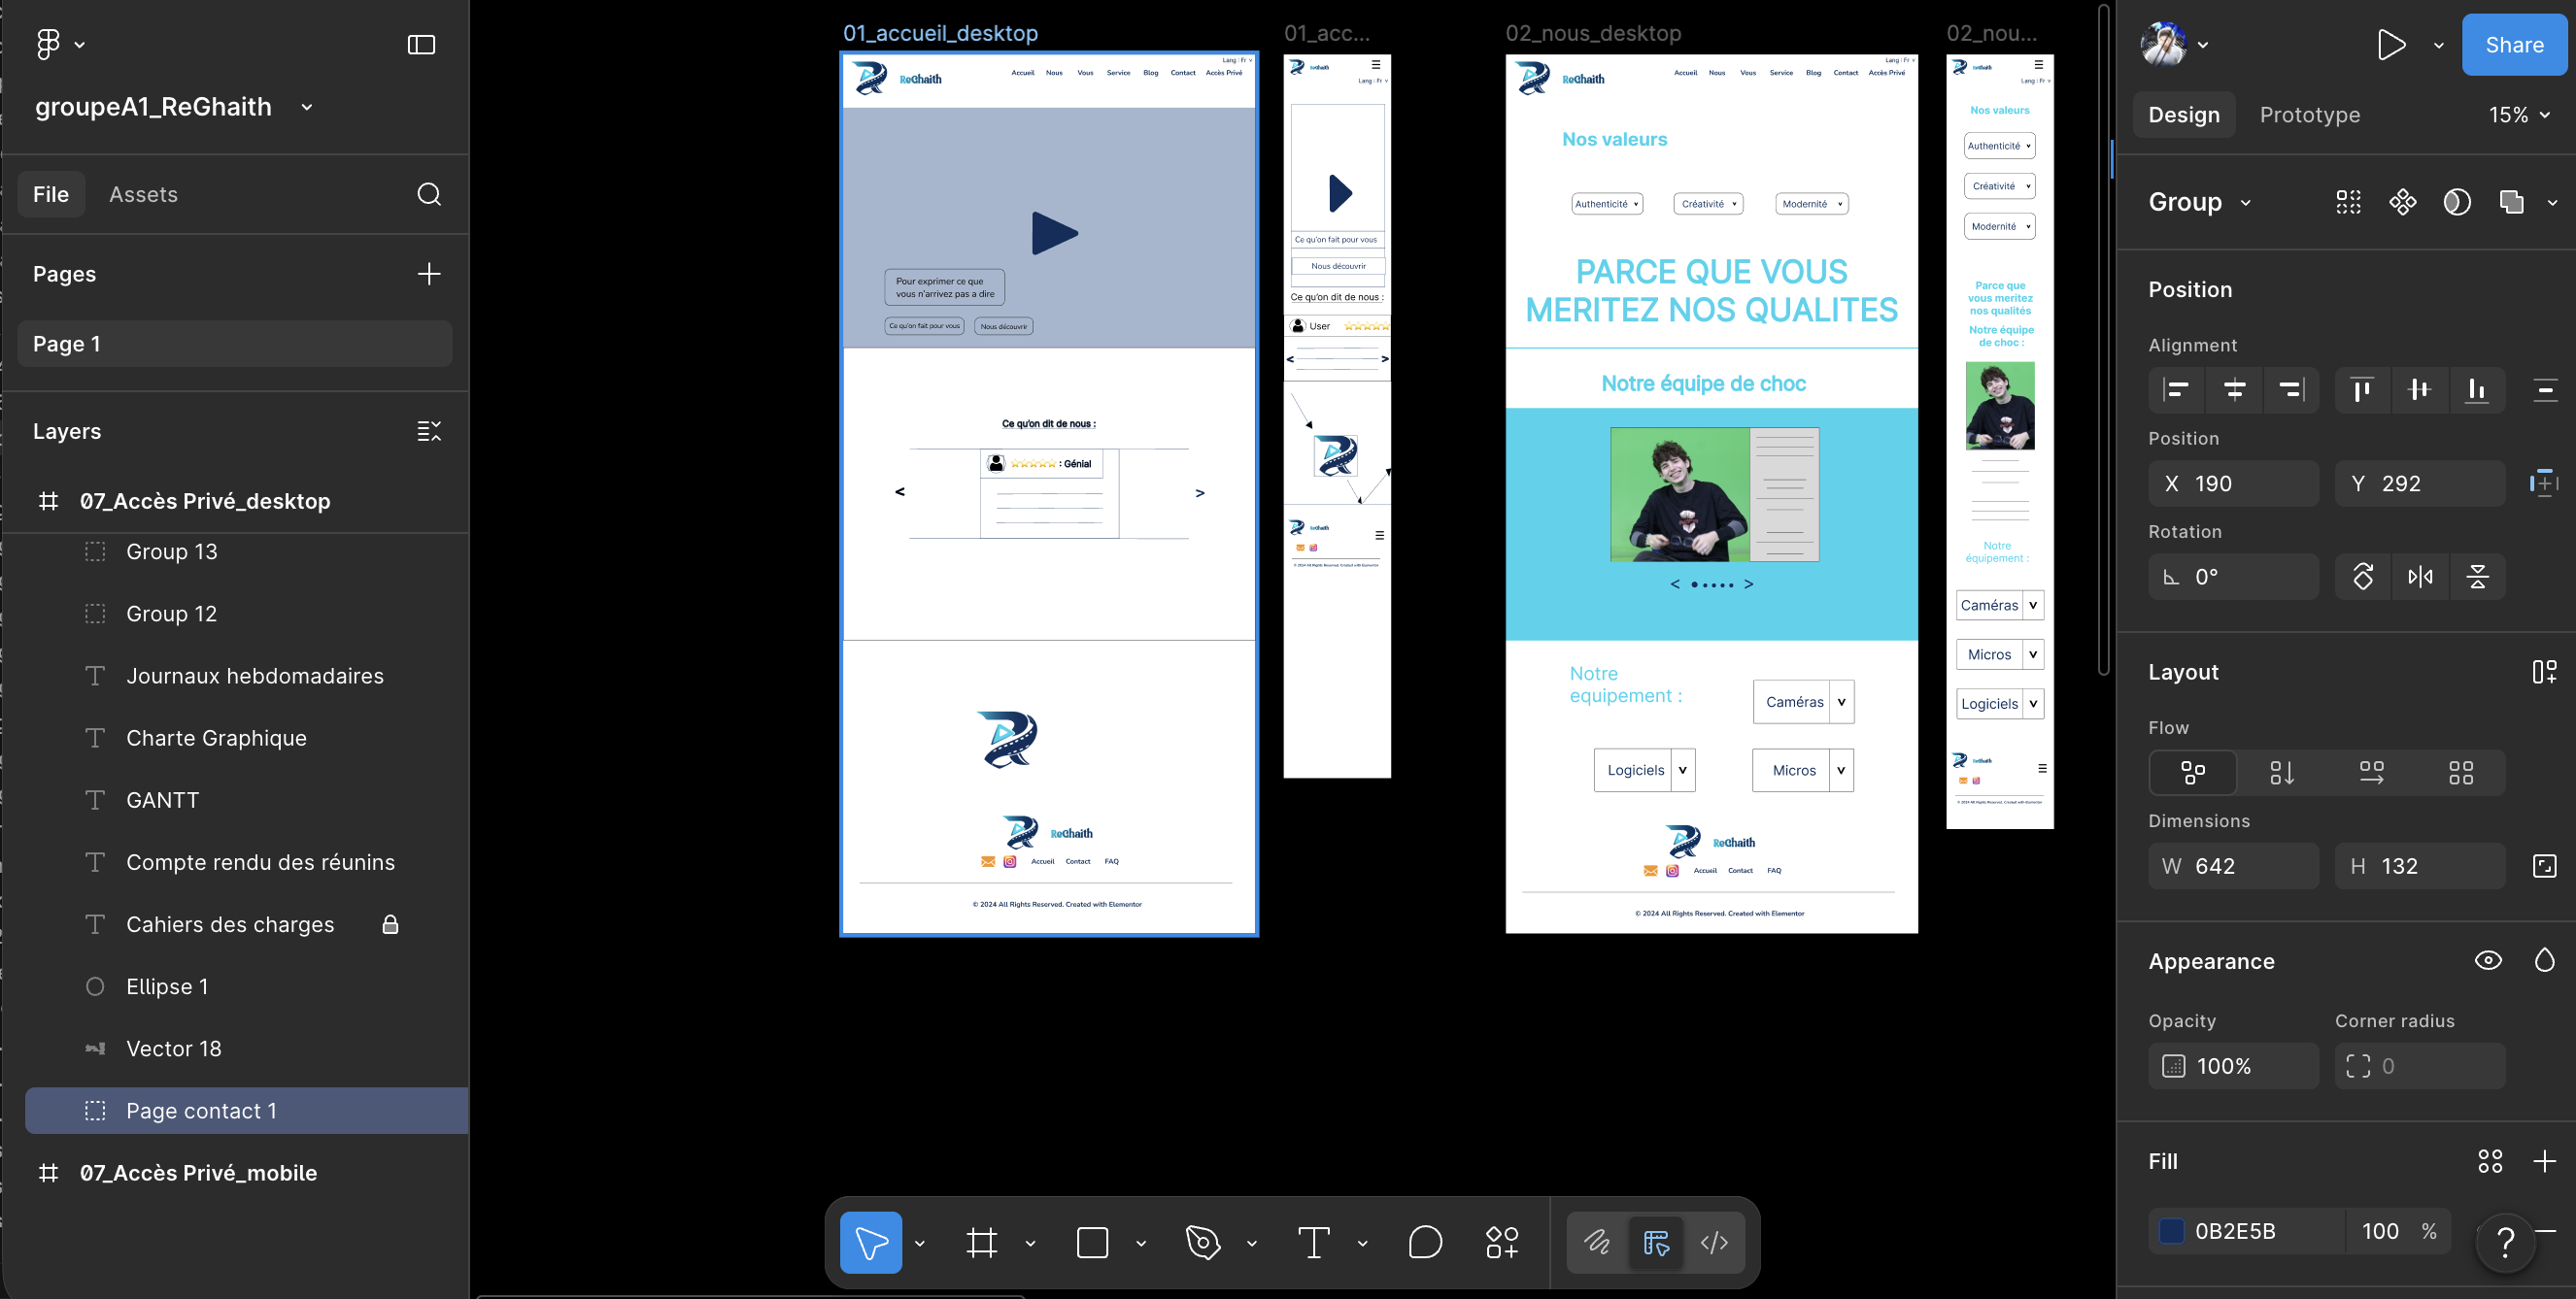Select the Pen tool
Screen dimensions: 2576x1299
pyautogui.click(x=1203, y=1242)
